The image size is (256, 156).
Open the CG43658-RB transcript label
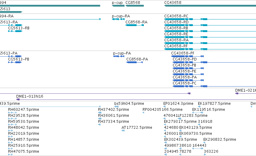(x=176, y=28)
